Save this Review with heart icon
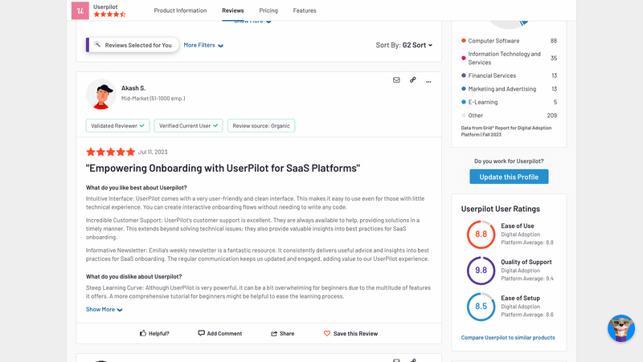This screenshot has width=643, height=362. coord(350,333)
